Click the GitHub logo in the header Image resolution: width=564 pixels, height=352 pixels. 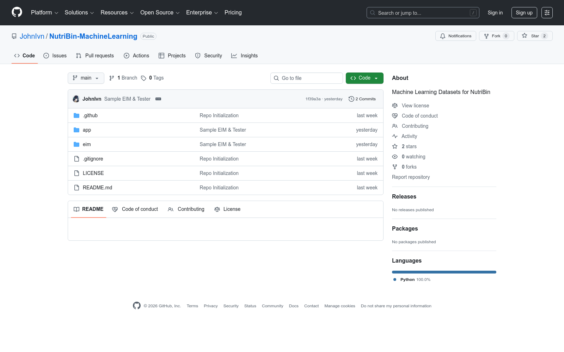click(17, 12)
